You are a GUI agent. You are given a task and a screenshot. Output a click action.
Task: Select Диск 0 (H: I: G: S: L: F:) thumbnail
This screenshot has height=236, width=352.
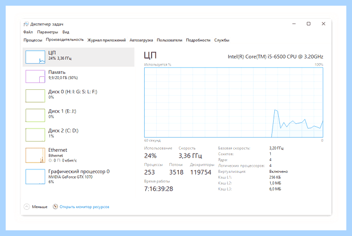click(x=35, y=96)
